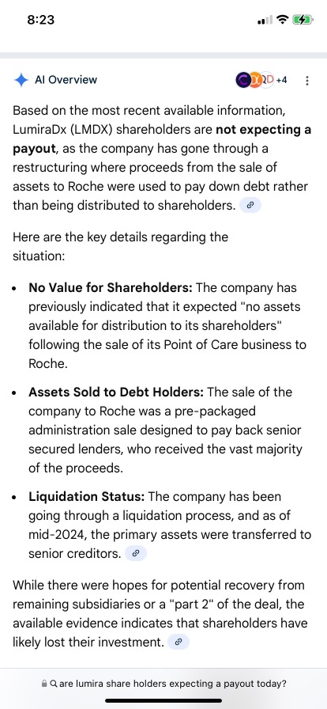Tap the lock icon in address bar
The image size is (327, 709).
pyautogui.click(x=43, y=684)
